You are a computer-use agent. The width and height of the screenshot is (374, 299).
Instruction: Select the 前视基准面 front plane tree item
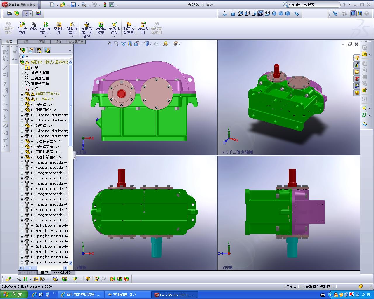coord(40,73)
